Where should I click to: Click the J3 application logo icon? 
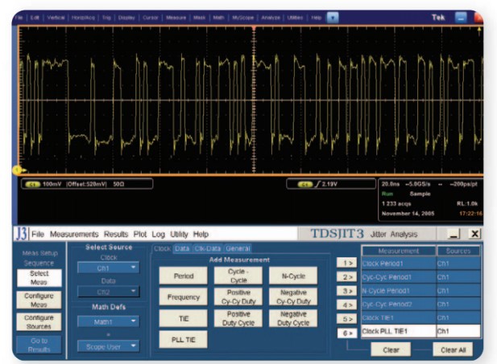coord(21,234)
